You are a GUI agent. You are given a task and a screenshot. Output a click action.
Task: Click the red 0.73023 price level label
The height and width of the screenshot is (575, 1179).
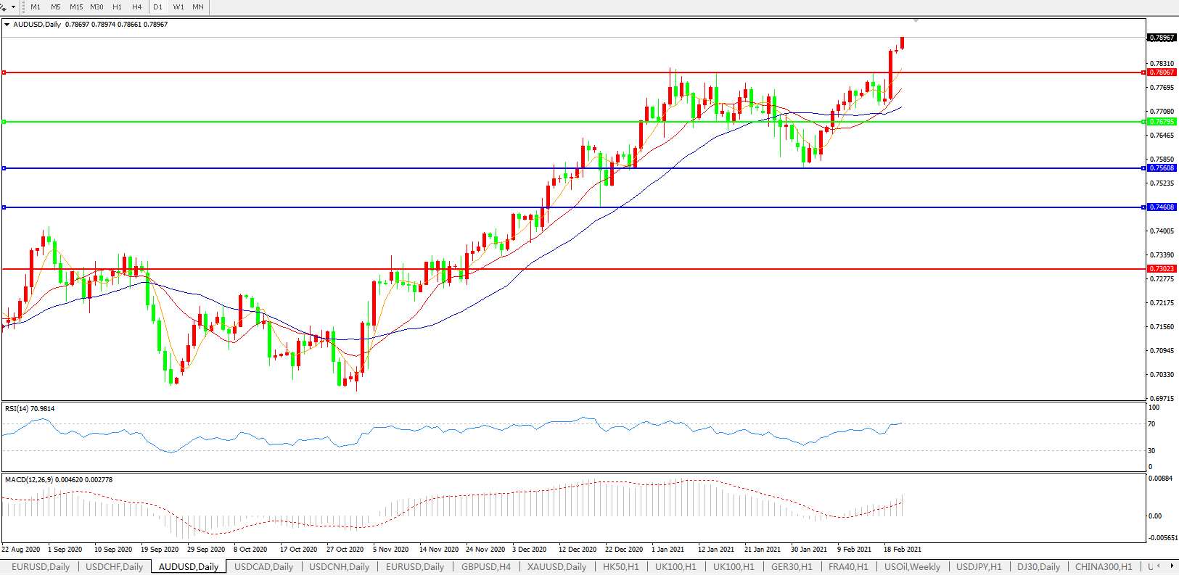coord(1162,269)
